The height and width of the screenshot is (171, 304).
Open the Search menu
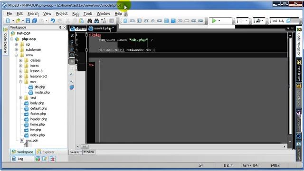pos(33,14)
